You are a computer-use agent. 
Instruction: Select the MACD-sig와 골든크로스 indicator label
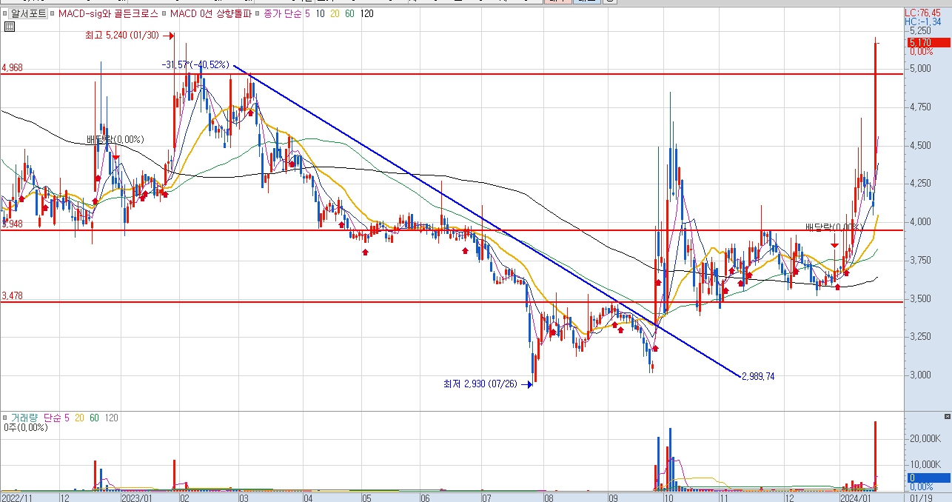click(x=108, y=13)
